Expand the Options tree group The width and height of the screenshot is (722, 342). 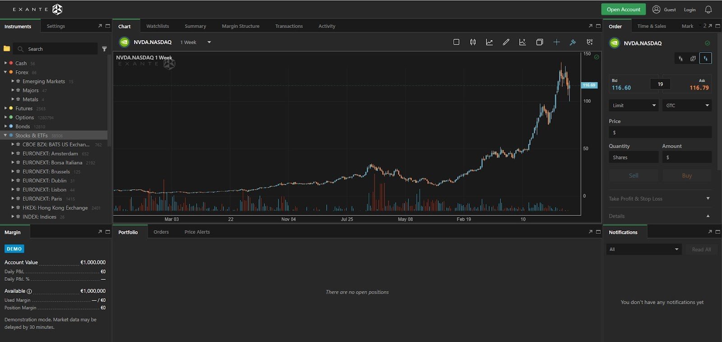(x=5, y=117)
